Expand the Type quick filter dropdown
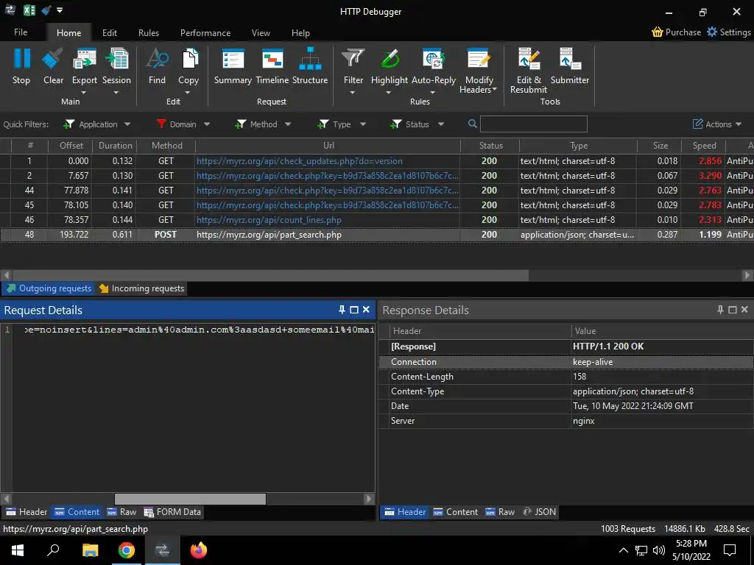This screenshot has width=754, height=565. pyautogui.click(x=363, y=124)
